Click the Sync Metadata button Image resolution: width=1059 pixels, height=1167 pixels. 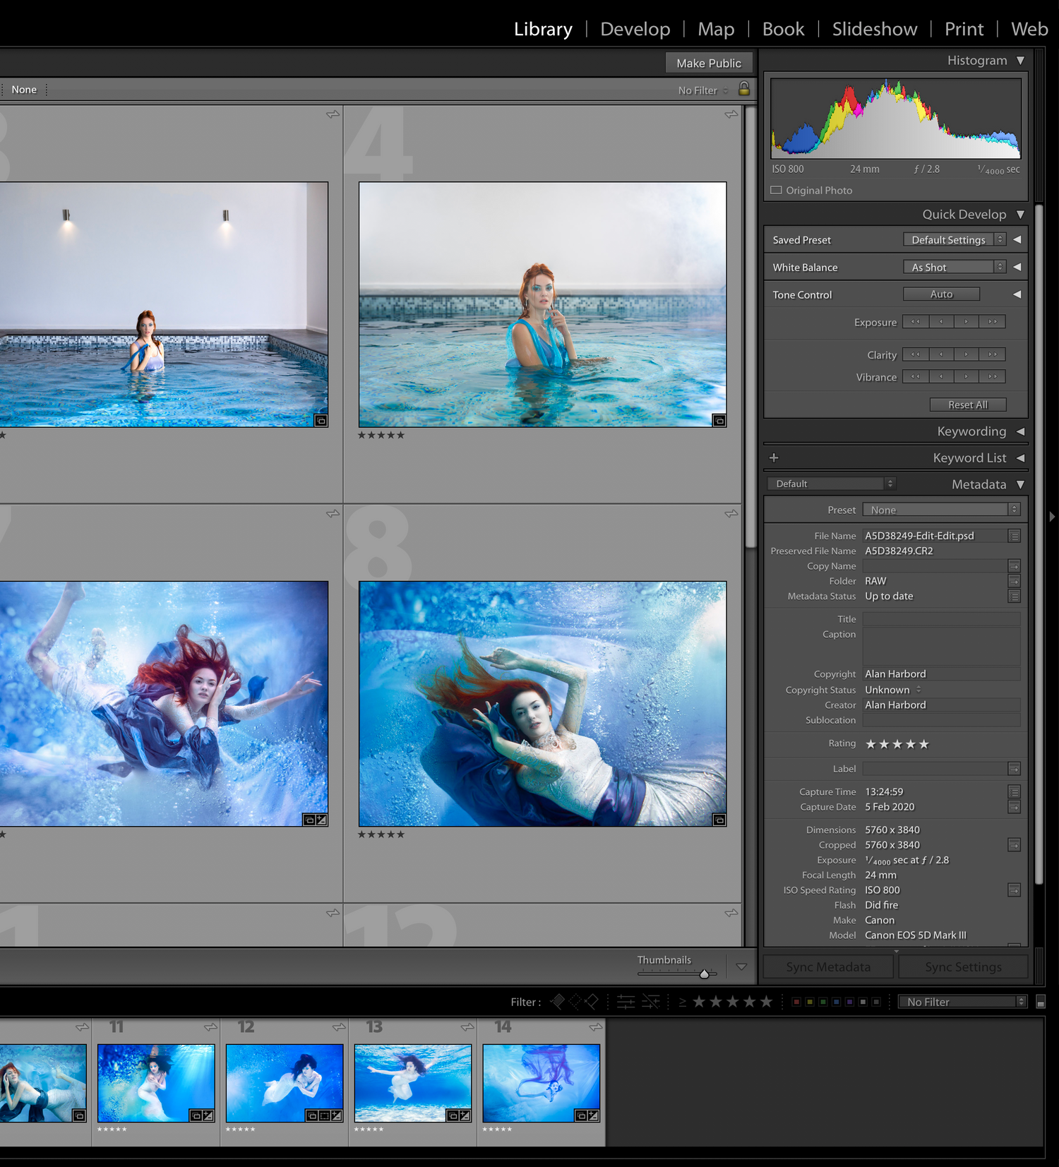pos(828,966)
